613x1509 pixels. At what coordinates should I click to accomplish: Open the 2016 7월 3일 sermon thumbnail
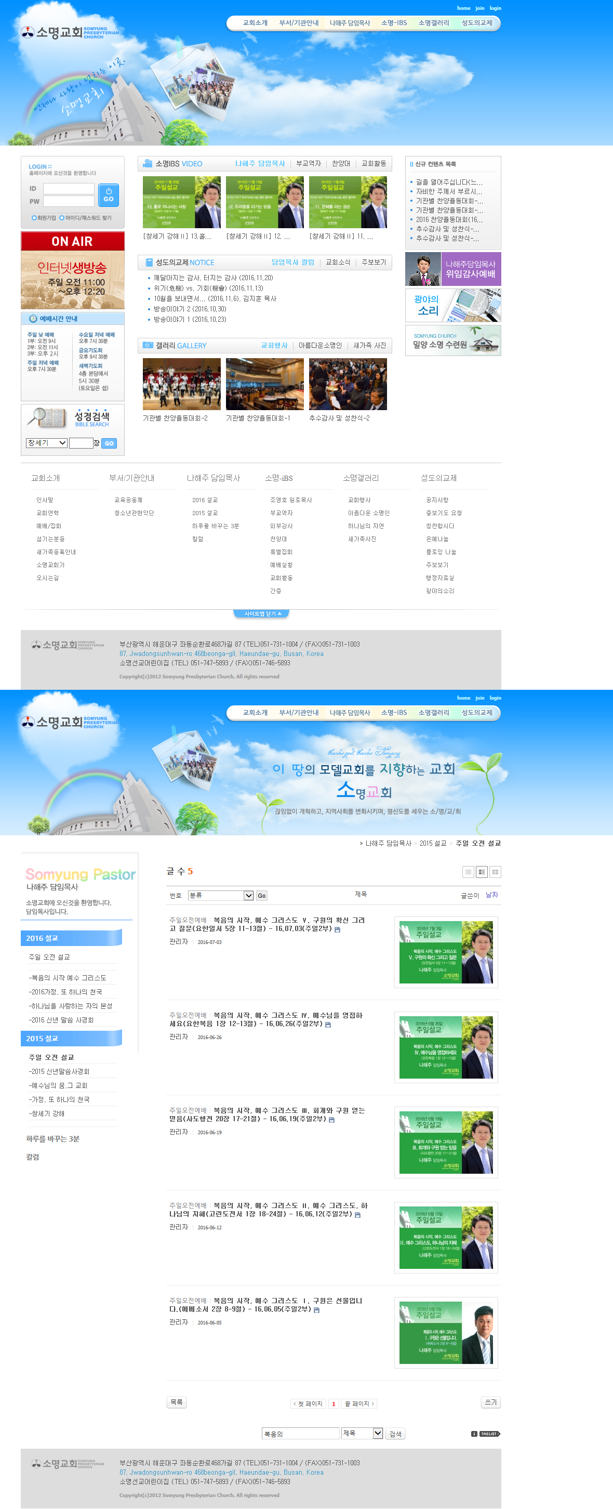[446, 952]
